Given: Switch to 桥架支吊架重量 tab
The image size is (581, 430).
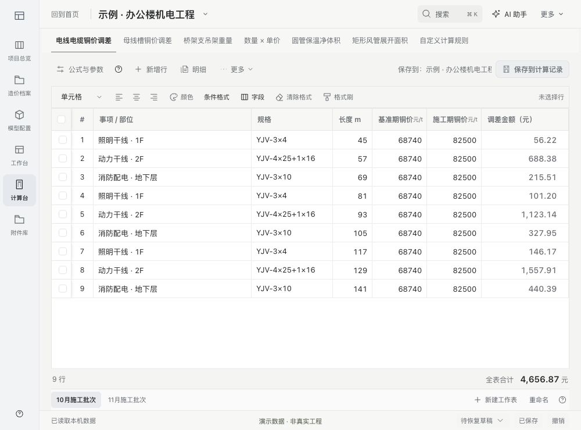Looking at the screenshot, I should pos(208,41).
